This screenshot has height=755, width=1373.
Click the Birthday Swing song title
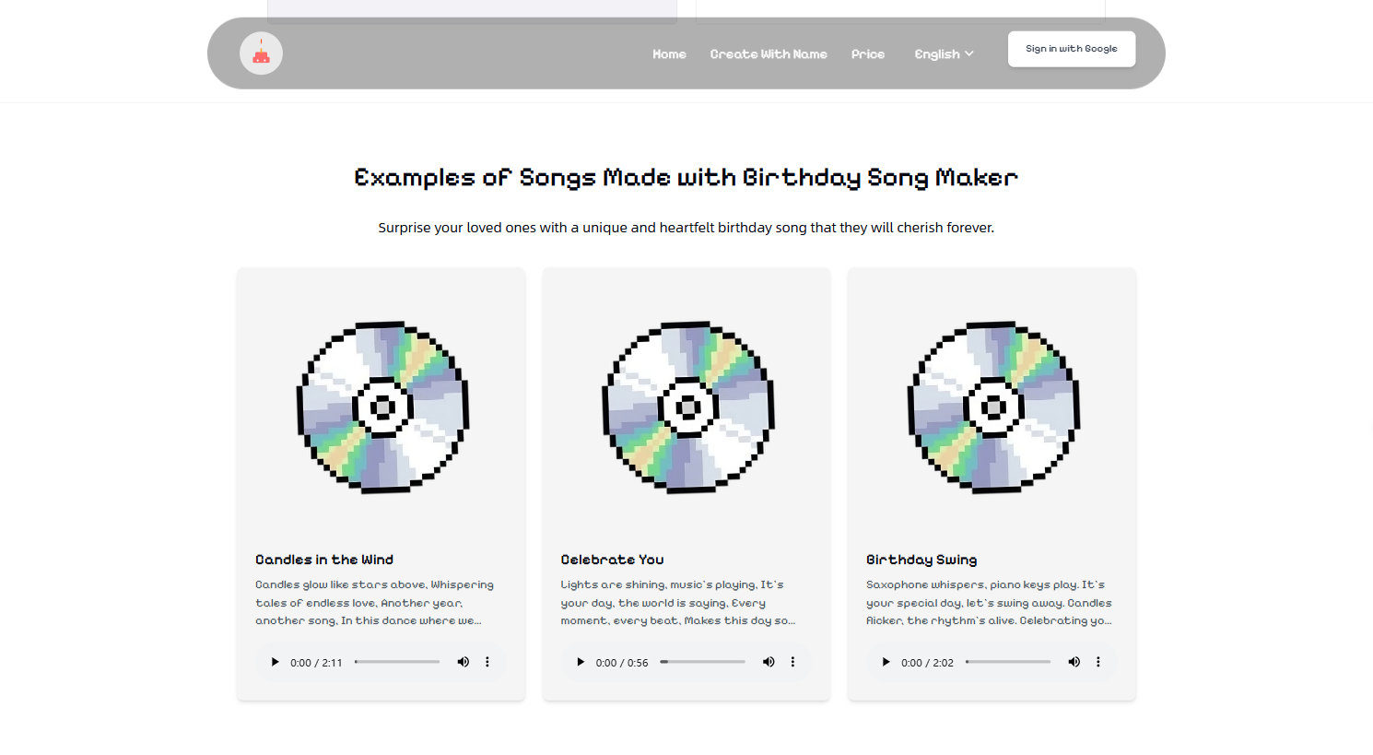[921, 560]
